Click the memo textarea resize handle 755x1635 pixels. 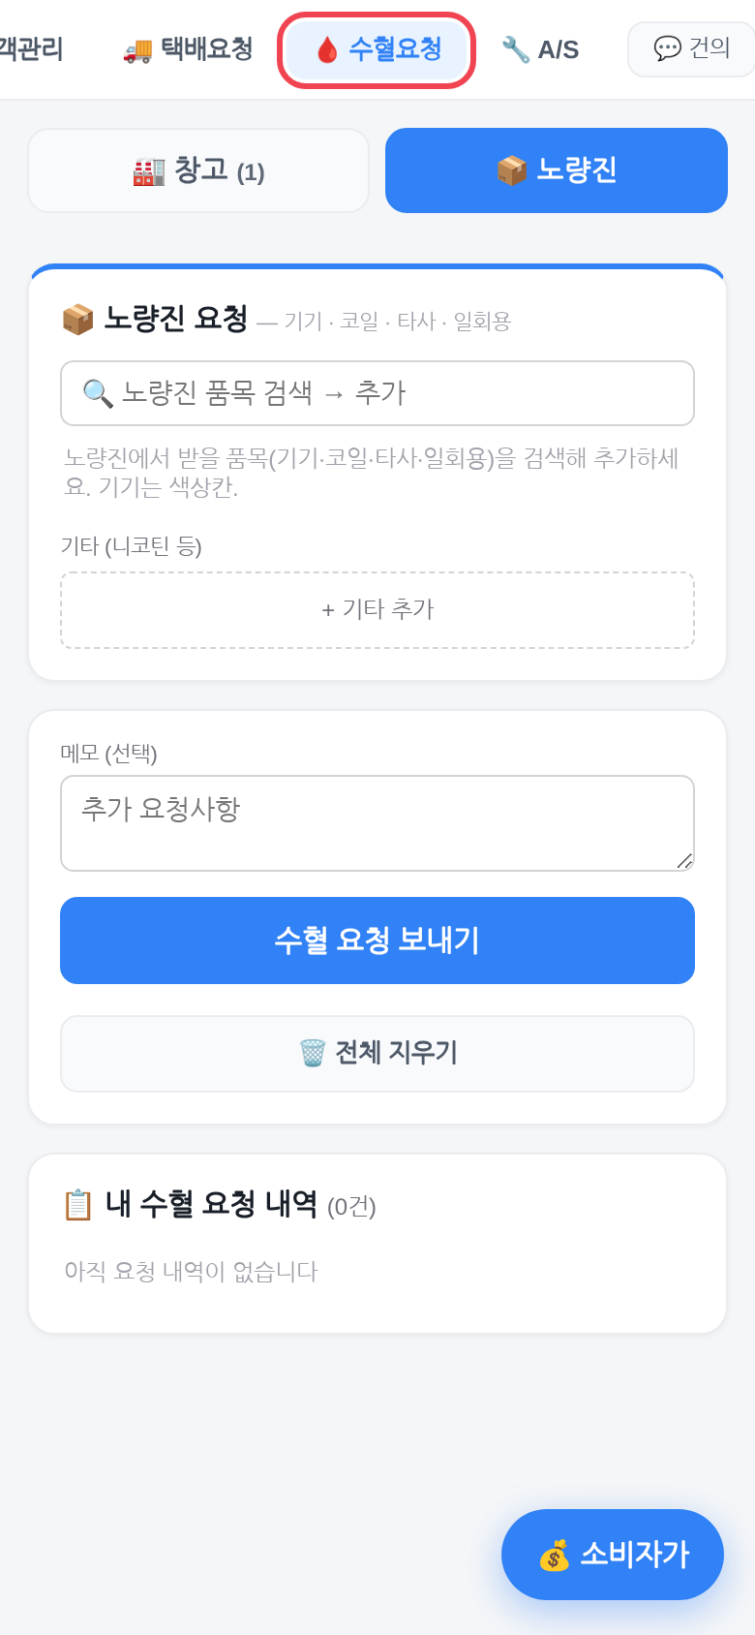click(x=684, y=860)
